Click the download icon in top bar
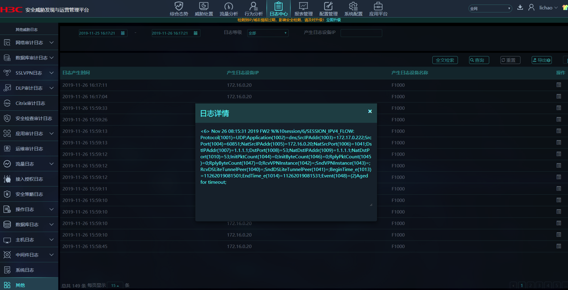The image size is (568, 290). click(520, 7)
